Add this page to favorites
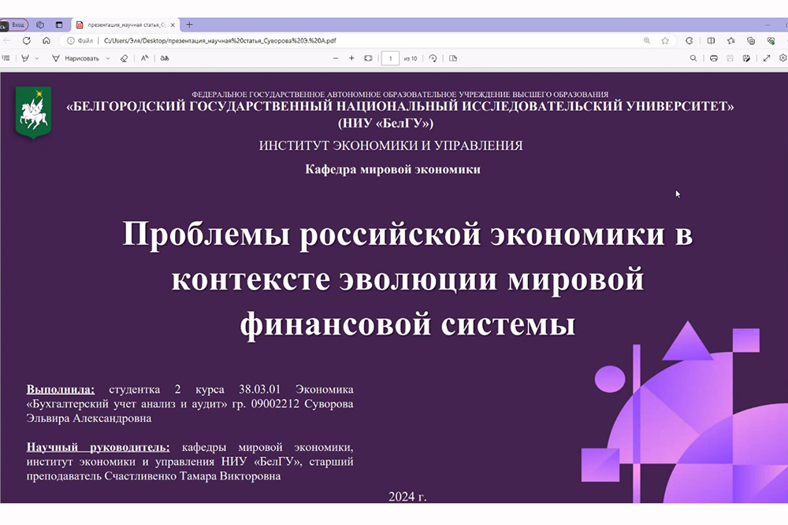This screenshot has width=788, height=525. (x=665, y=40)
